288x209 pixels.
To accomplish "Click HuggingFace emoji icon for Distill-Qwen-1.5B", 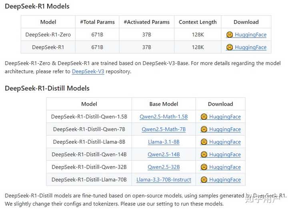I will [x=204, y=117].
